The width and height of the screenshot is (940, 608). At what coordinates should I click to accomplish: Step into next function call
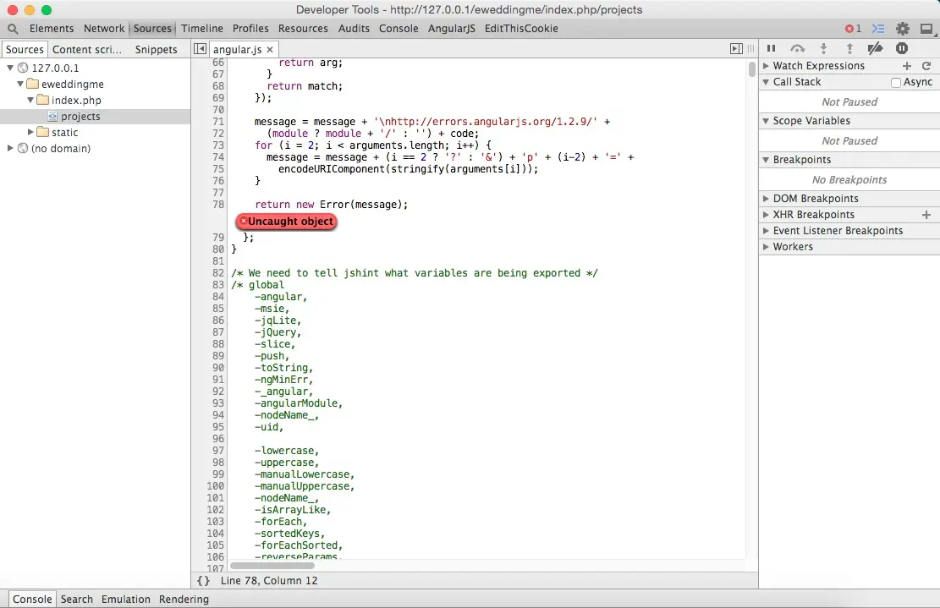pyautogui.click(x=824, y=48)
